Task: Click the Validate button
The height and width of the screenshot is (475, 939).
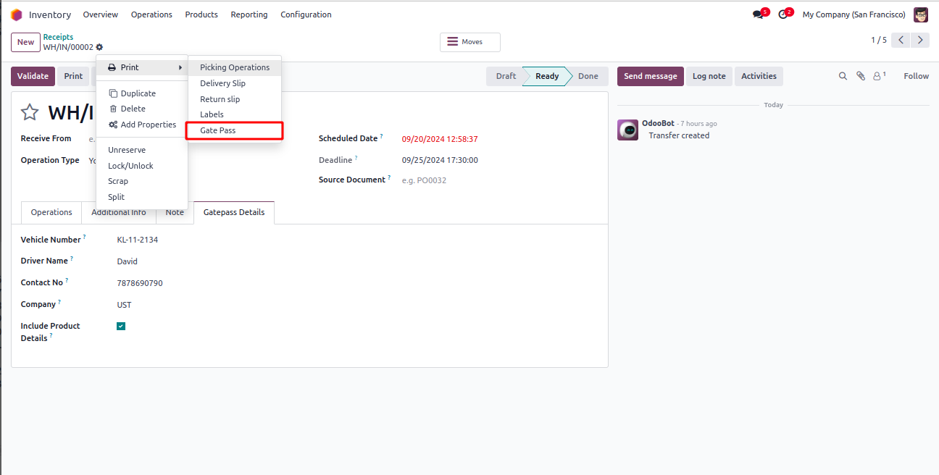Action: pos(33,76)
